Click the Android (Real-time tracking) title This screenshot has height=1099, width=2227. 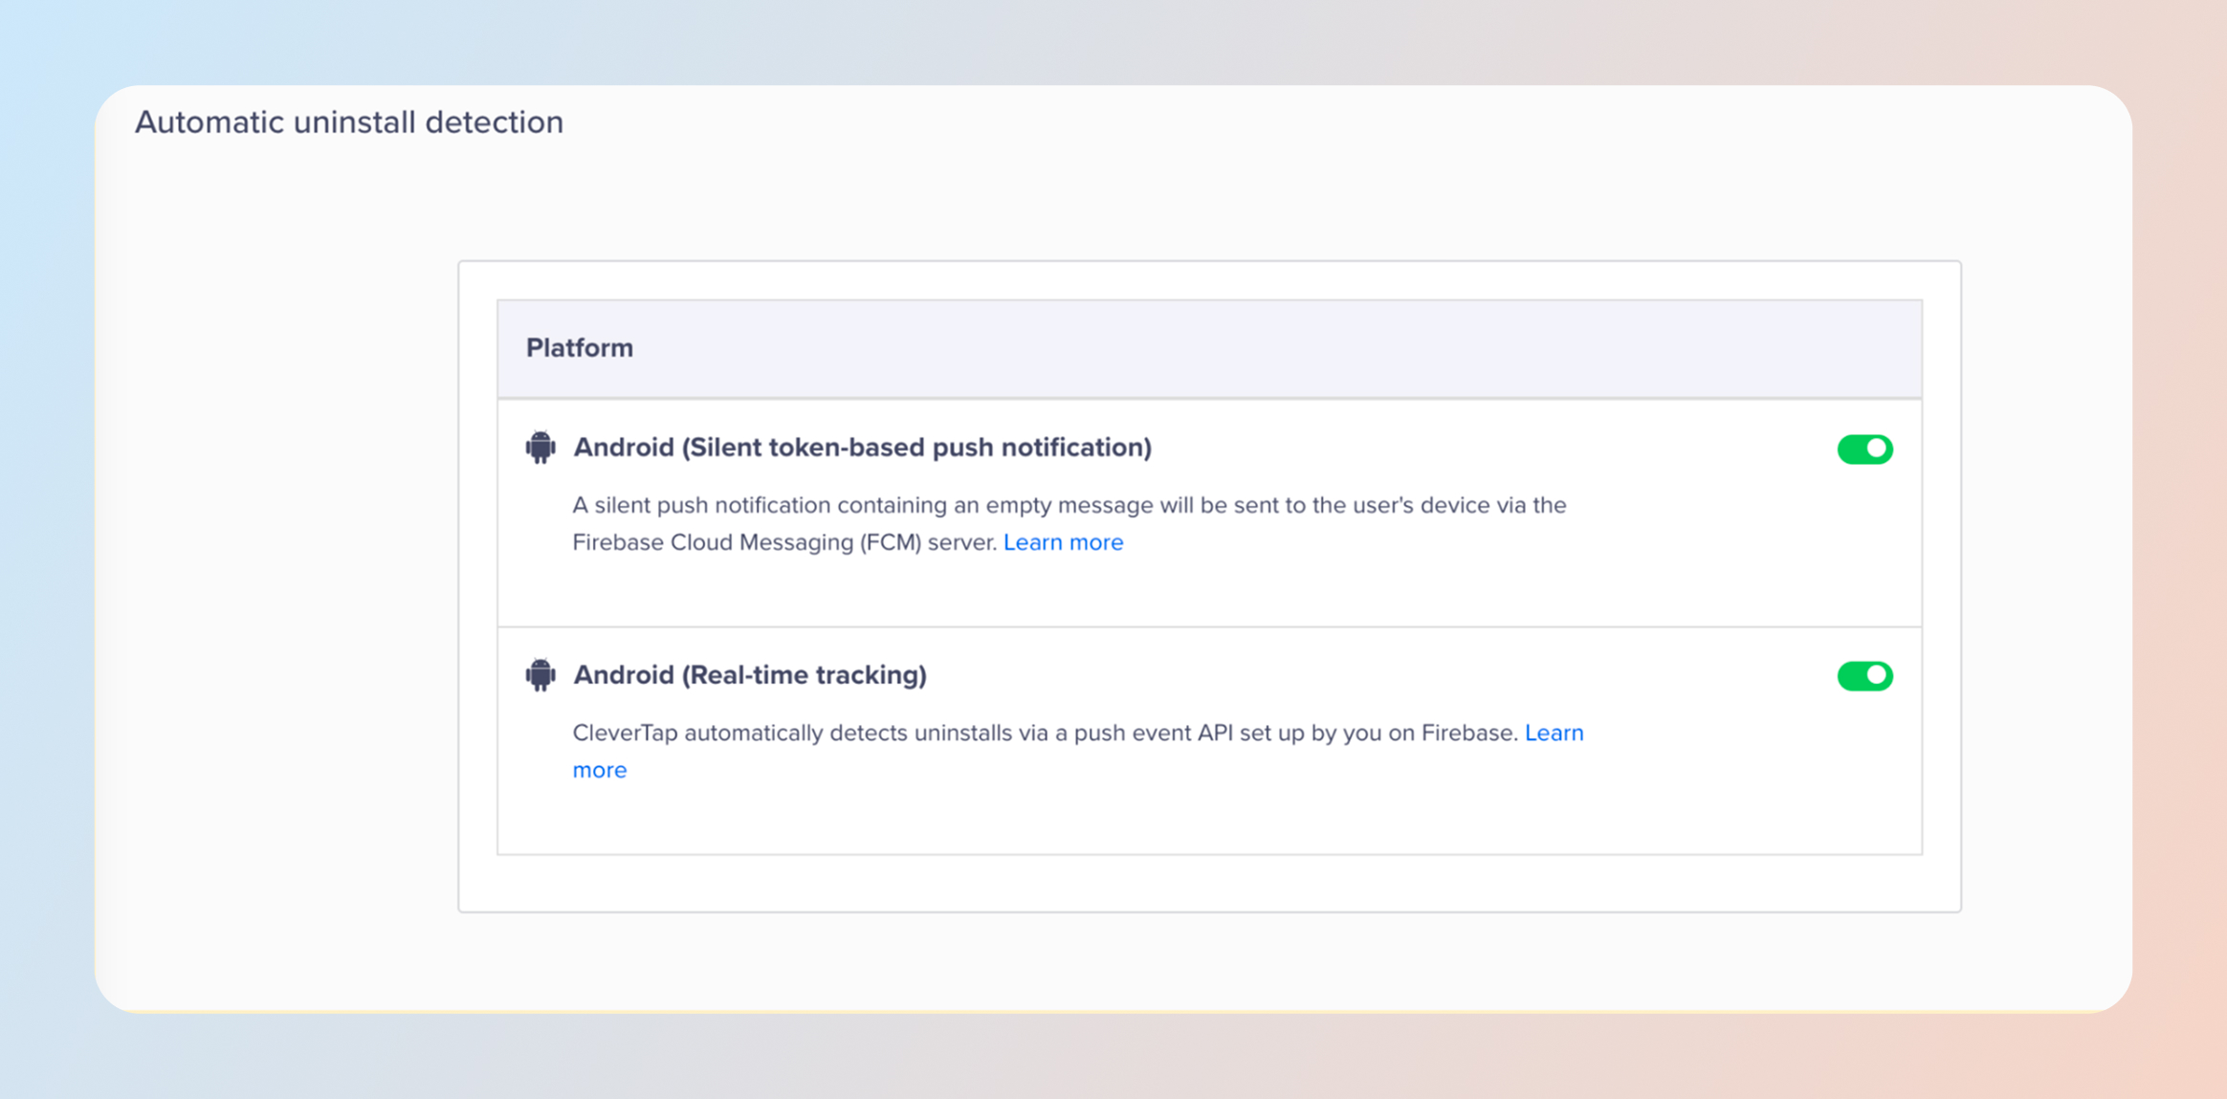coord(750,675)
